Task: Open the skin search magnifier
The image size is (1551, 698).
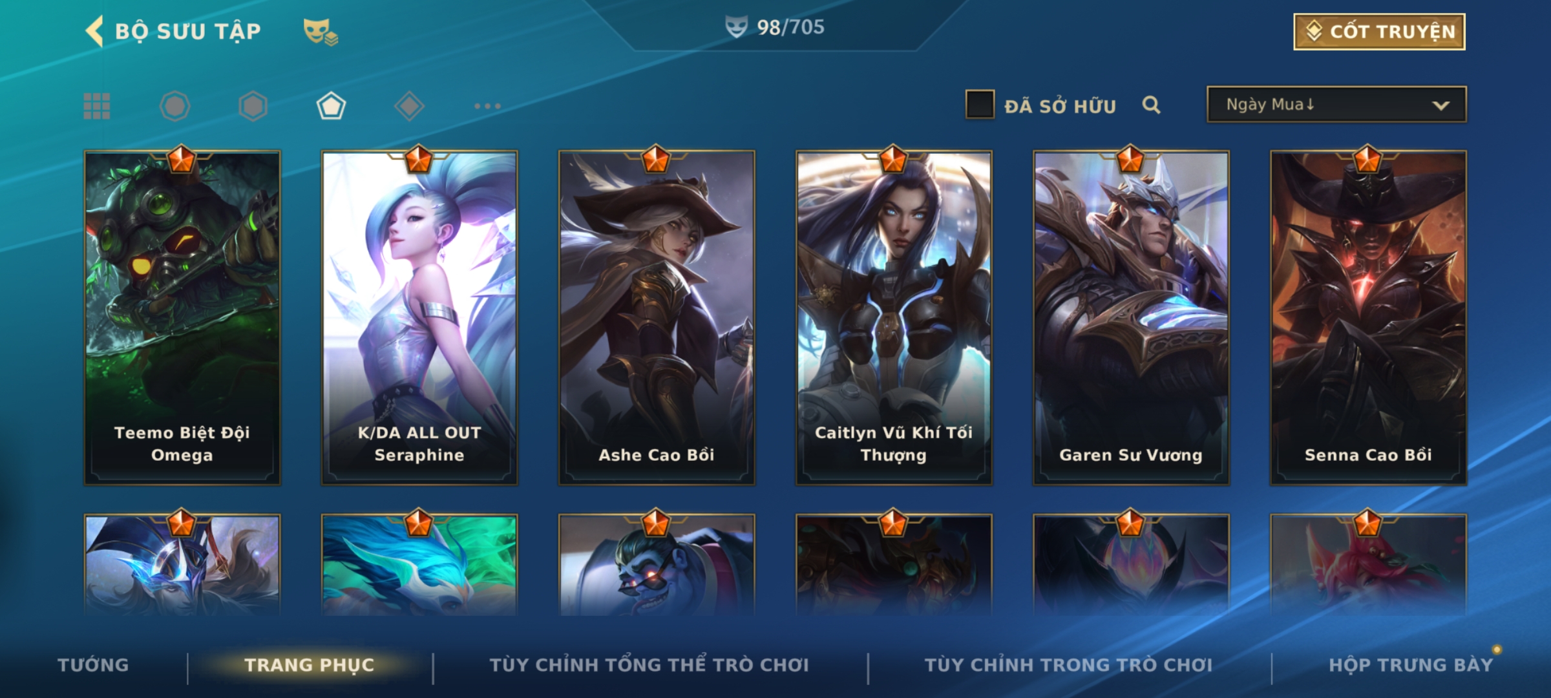Action: [x=1151, y=105]
